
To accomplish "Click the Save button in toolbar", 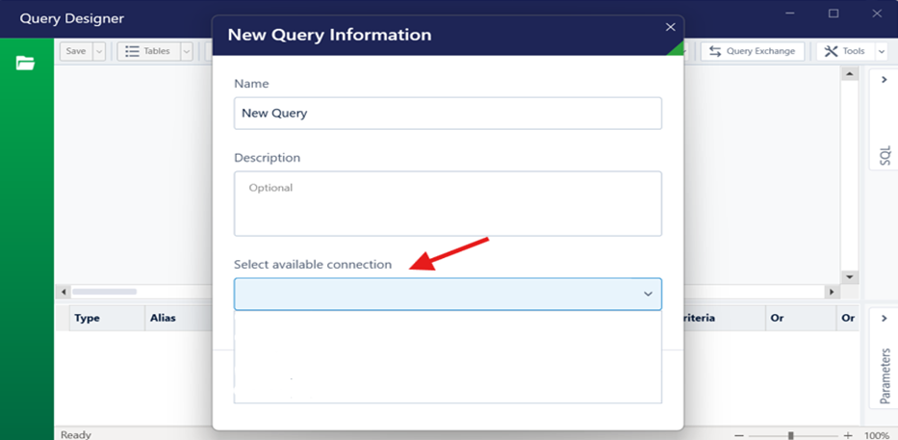I will 76,51.
